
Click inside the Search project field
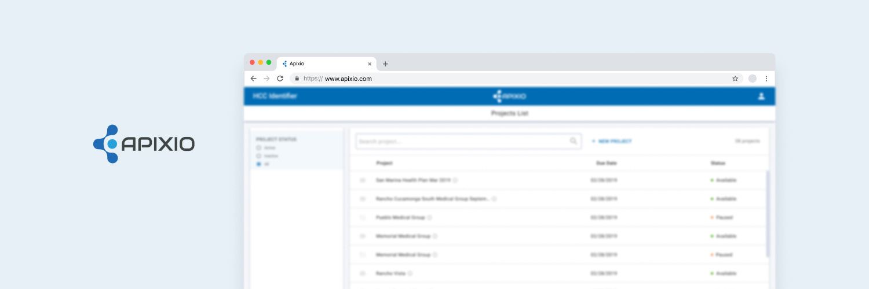coord(468,141)
